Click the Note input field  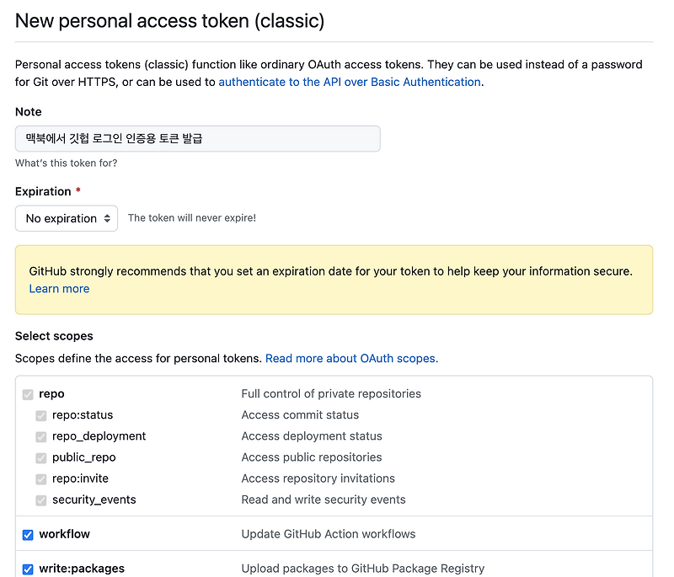(197, 138)
